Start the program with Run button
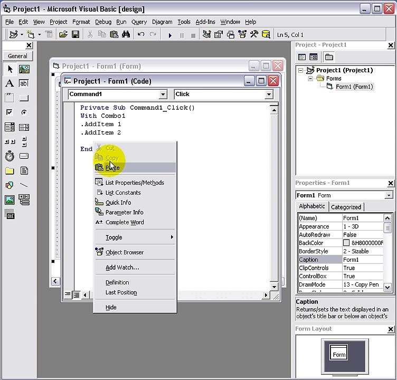The width and height of the screenshot is (397, 380). pos(170,35)
